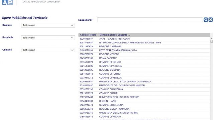Select row REGIONE CAMPANIA
The width and height of the screenshot is (214, 120).
click(144, 47)
